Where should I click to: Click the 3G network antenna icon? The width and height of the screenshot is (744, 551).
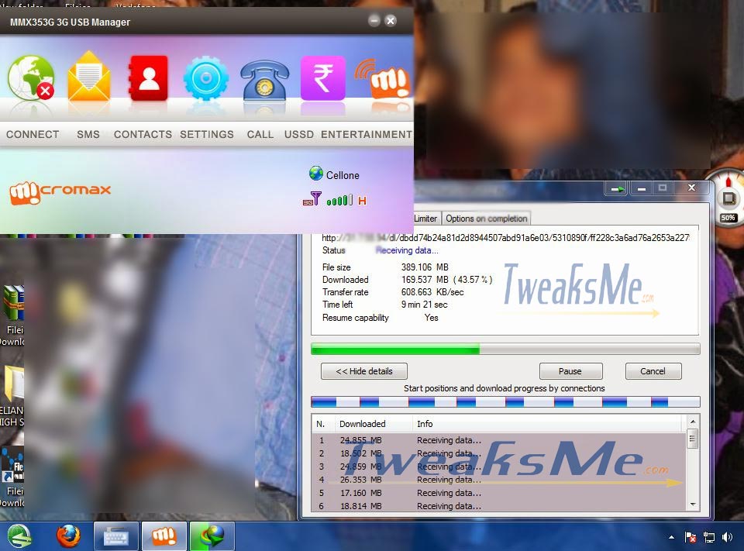(312, 198)
